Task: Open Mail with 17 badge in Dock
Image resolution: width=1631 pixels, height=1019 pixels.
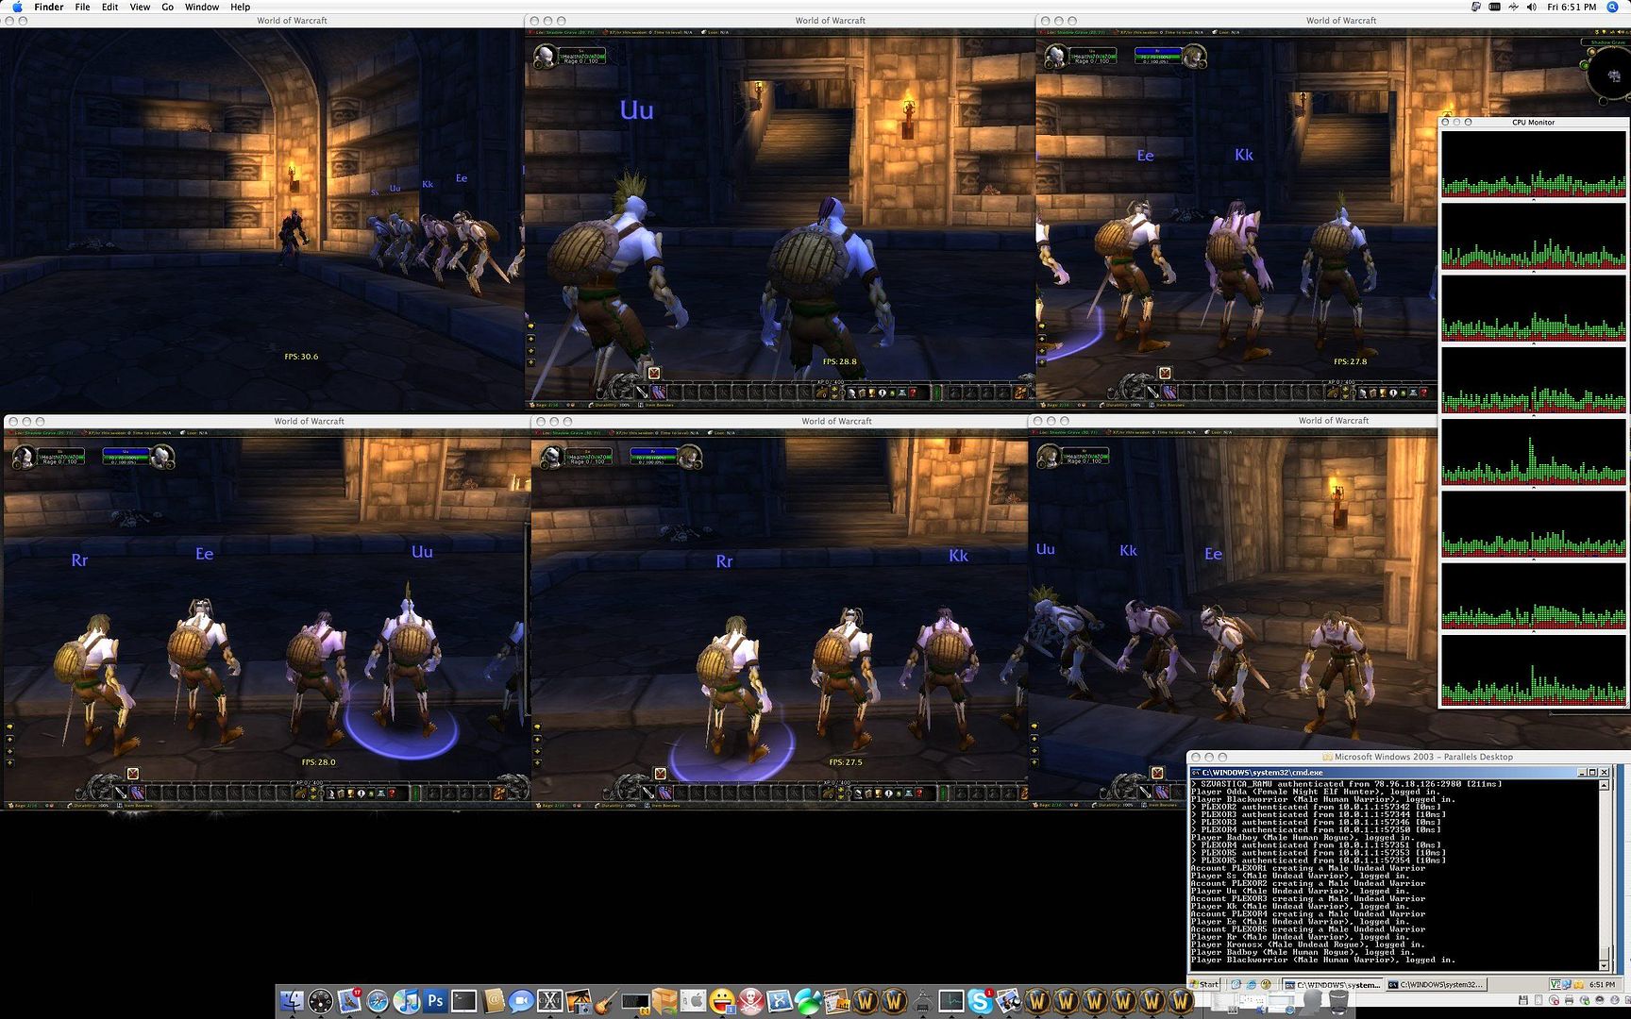Action: (x=349, y=1000)
